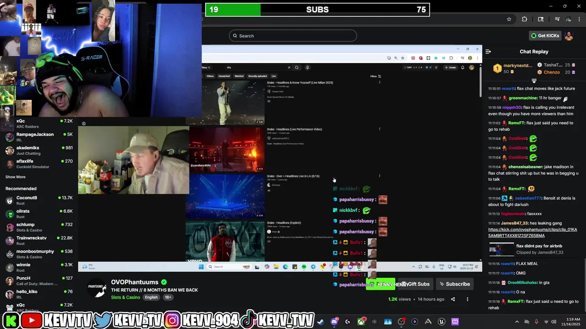Click the SUBS goal progress bar
Image resolution: width=586 pixels, height=329 pixels.
[317, 10]
